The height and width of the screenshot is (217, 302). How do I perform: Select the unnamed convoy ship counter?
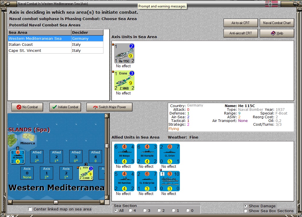(170, 181)
